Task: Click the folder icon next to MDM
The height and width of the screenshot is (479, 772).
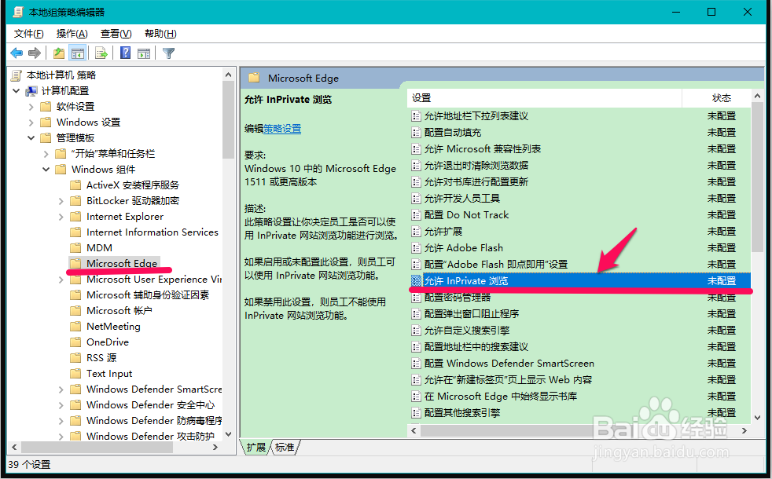Action: [x=75, y=248]
